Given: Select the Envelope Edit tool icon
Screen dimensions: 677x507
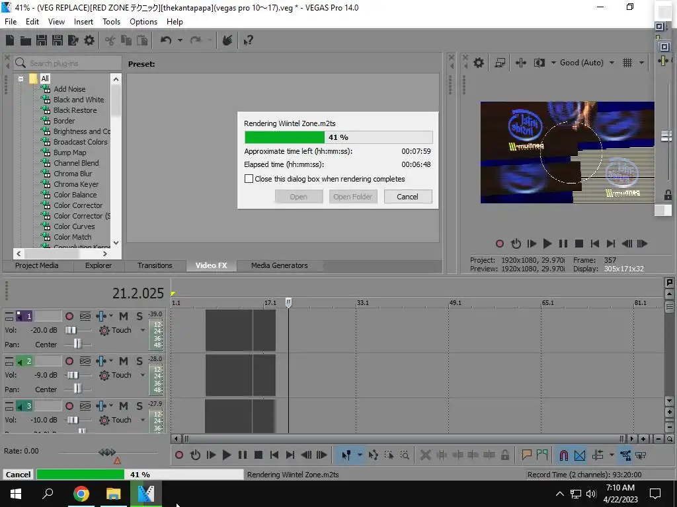Looking at the screenshot, I should point(374,455).
